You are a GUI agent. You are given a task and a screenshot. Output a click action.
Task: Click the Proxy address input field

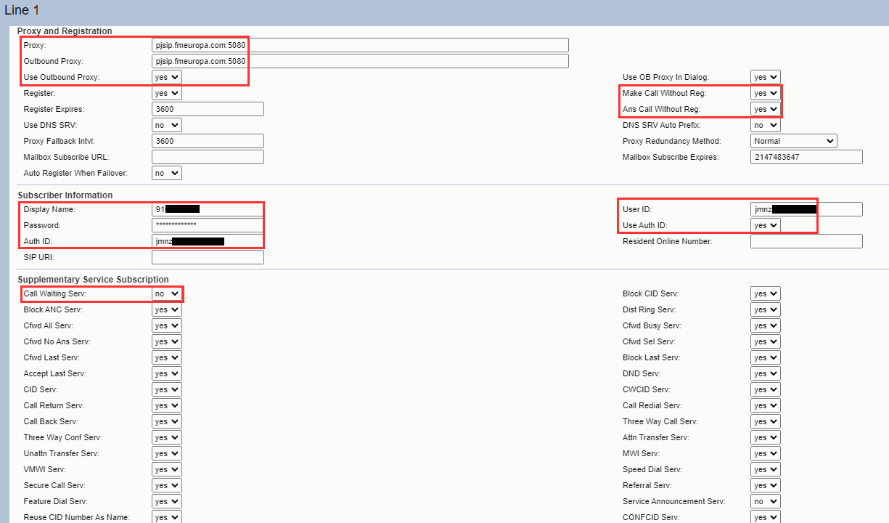pos(360,45)
